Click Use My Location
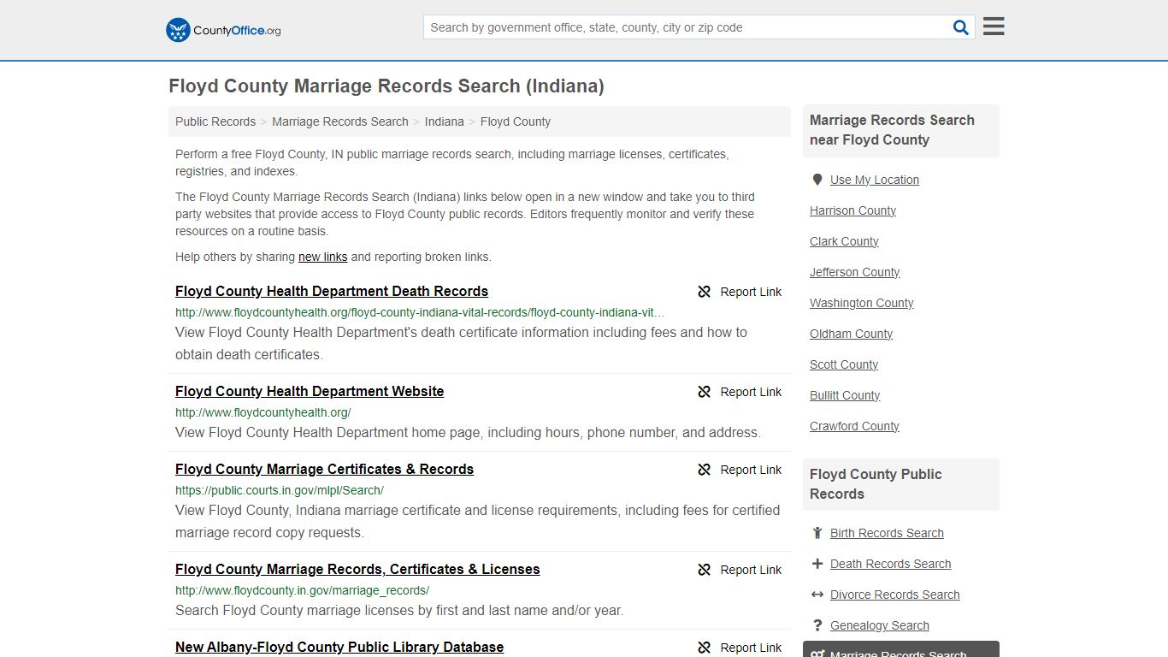Screen dimensions: 1168x657 point(875,180)
